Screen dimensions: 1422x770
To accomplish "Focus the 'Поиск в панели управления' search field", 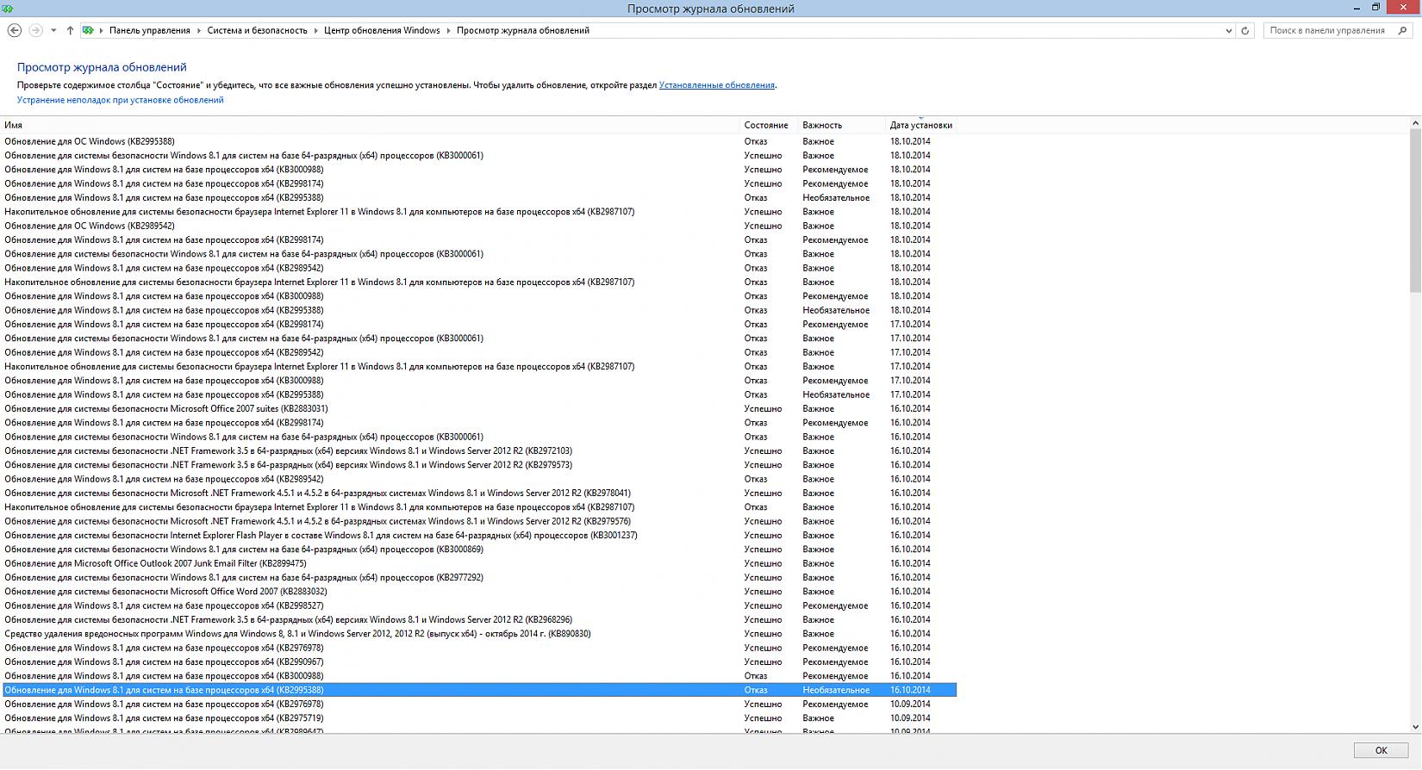I will [1330, 30].
